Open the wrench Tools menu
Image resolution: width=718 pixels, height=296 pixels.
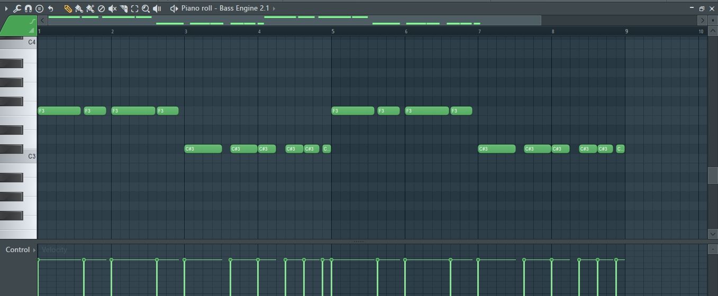click(17, 8)
